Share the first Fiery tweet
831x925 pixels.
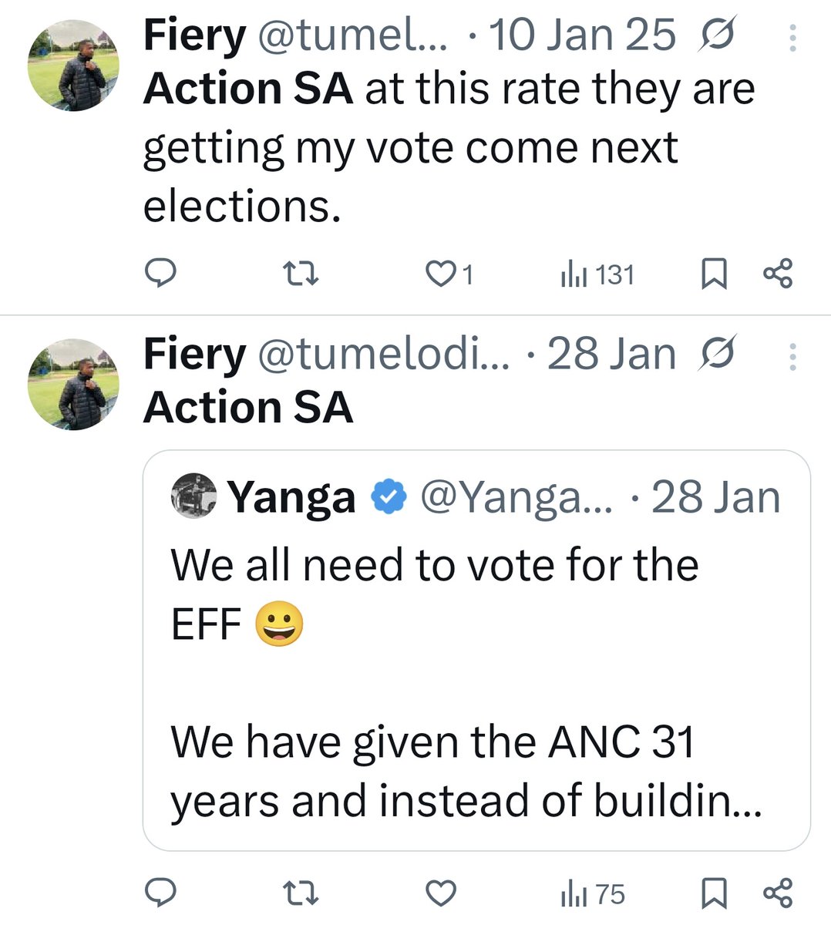(777, 274)
